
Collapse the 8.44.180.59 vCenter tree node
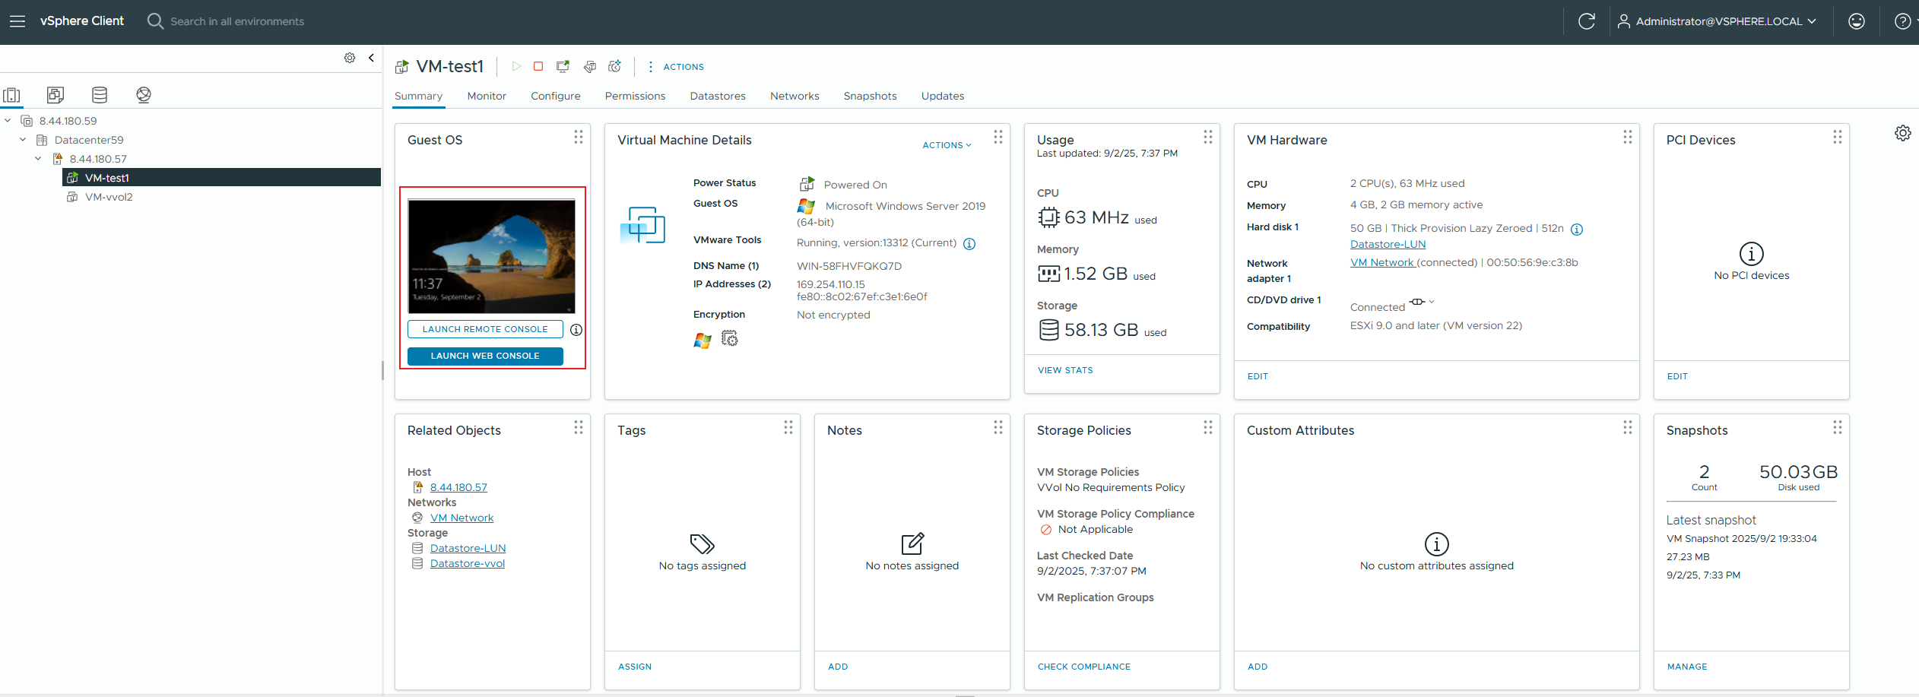(x=8, y=120)
